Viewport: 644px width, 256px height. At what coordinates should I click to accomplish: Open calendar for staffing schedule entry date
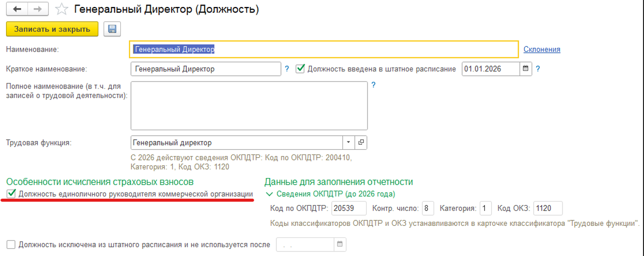tap(526, 69)
